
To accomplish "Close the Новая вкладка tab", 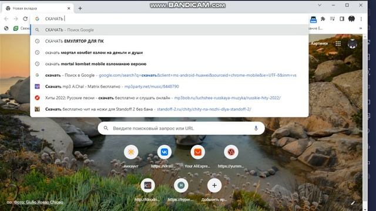I will [69, 8].
